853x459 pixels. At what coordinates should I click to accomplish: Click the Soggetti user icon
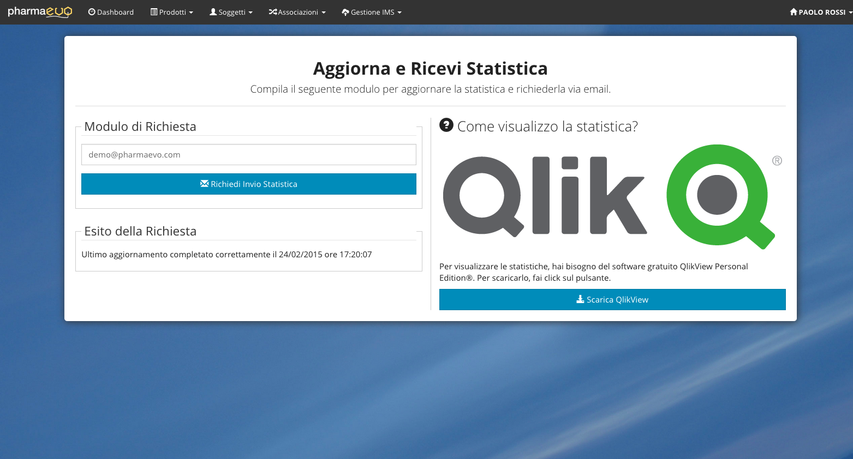coord(213,12)
